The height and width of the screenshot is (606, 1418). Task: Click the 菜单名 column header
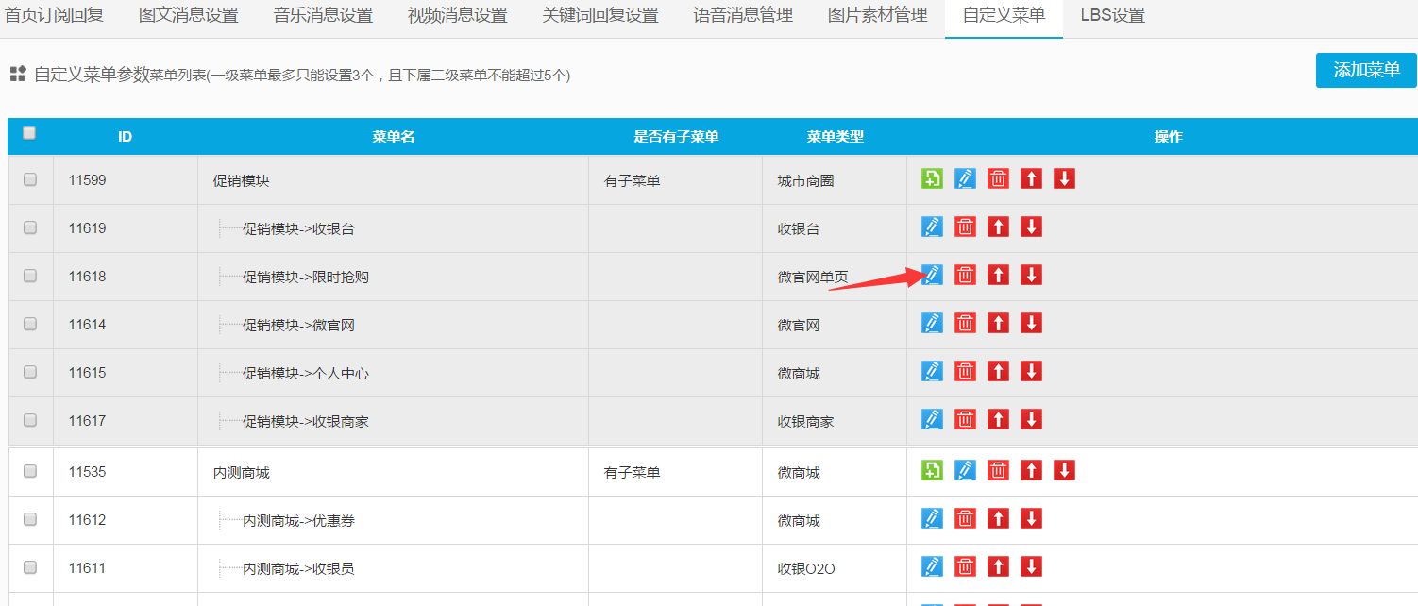(394, 137)
